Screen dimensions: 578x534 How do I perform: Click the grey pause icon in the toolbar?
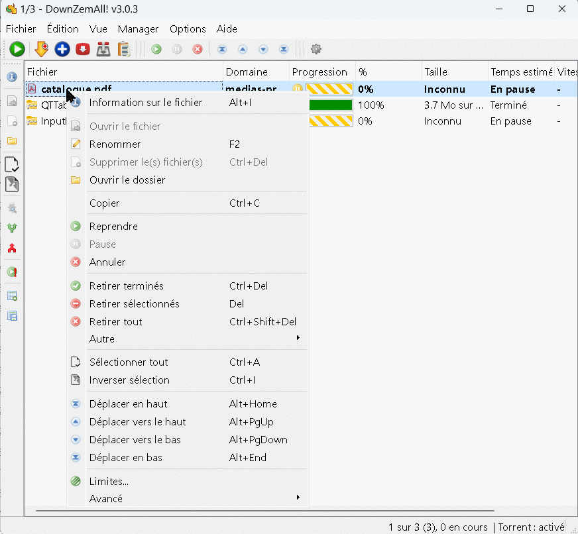tap(177, 49)
